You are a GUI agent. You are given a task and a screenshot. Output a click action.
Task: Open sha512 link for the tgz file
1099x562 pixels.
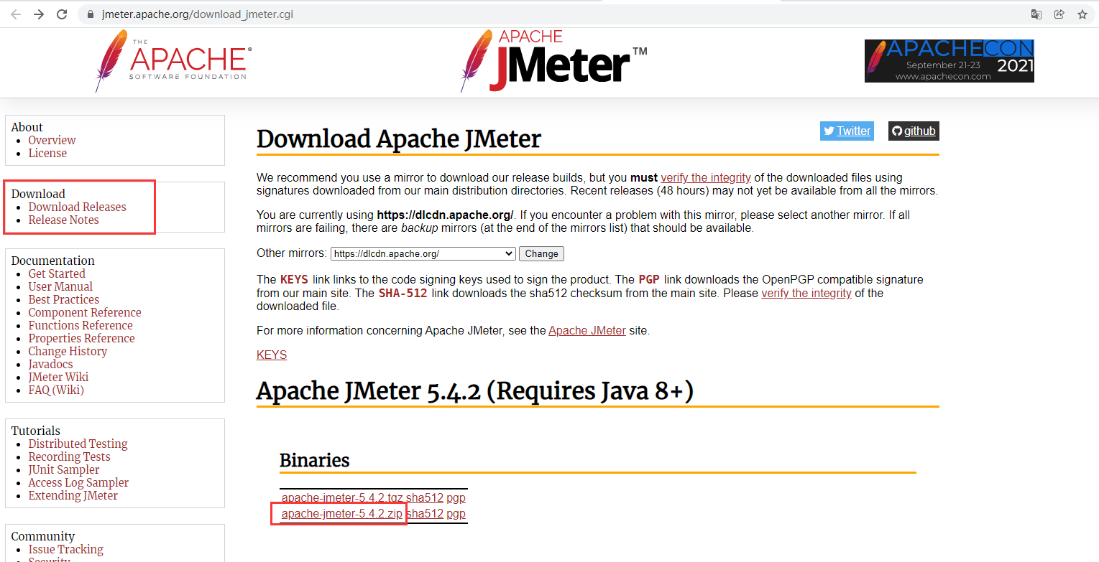[x=425, y=497]
